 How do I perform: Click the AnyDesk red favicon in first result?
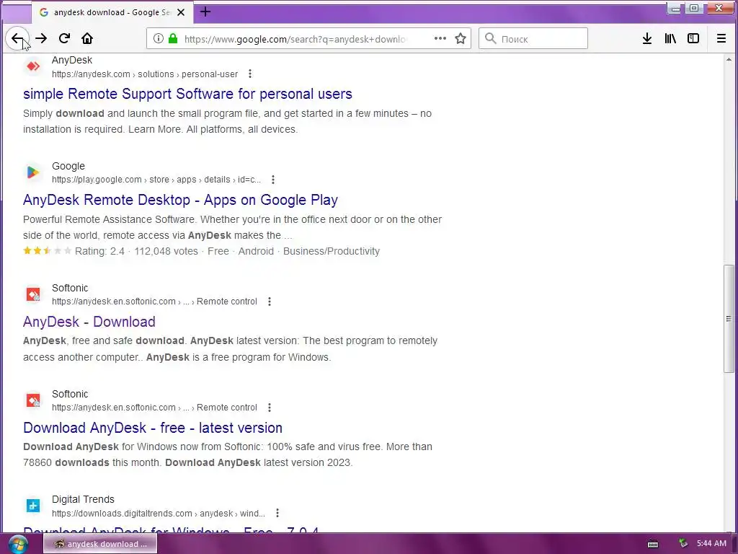tap(33, 66)
